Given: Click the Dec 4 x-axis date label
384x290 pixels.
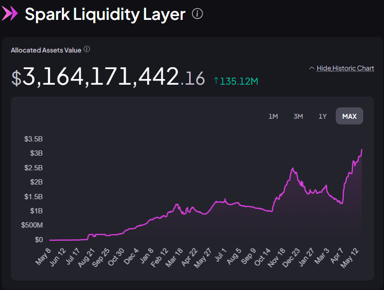Looking at the screenshot, I should coord(131,256).
